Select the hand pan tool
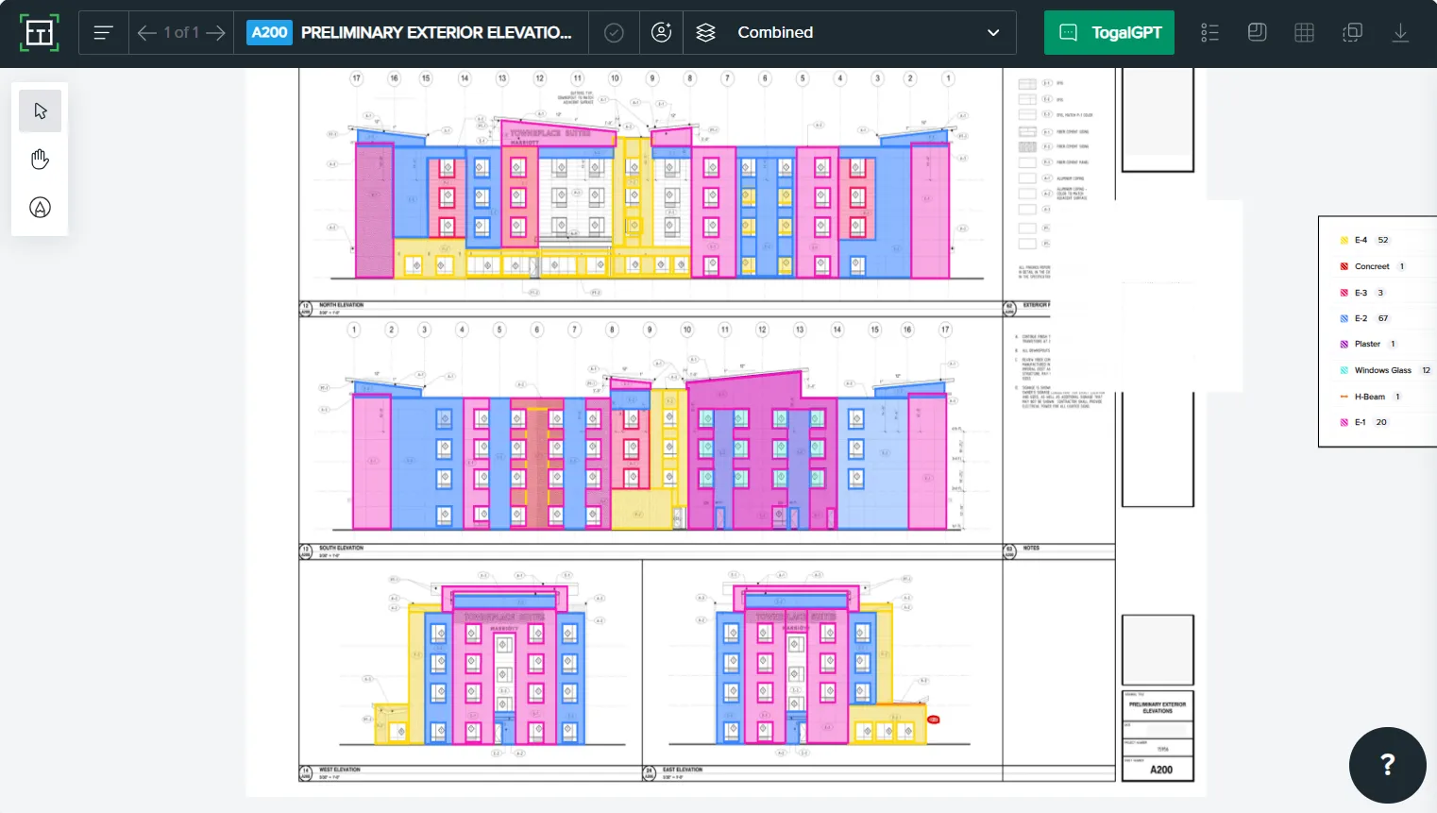Screen dimensions: 1437x813 point(40,160)
